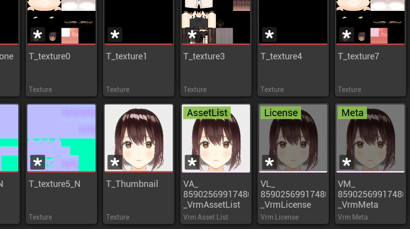Select the T_texture7 face texture thumbnail
410x229 pixels.
370,22
